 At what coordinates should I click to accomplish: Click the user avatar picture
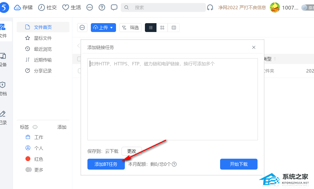coord(275,7)
